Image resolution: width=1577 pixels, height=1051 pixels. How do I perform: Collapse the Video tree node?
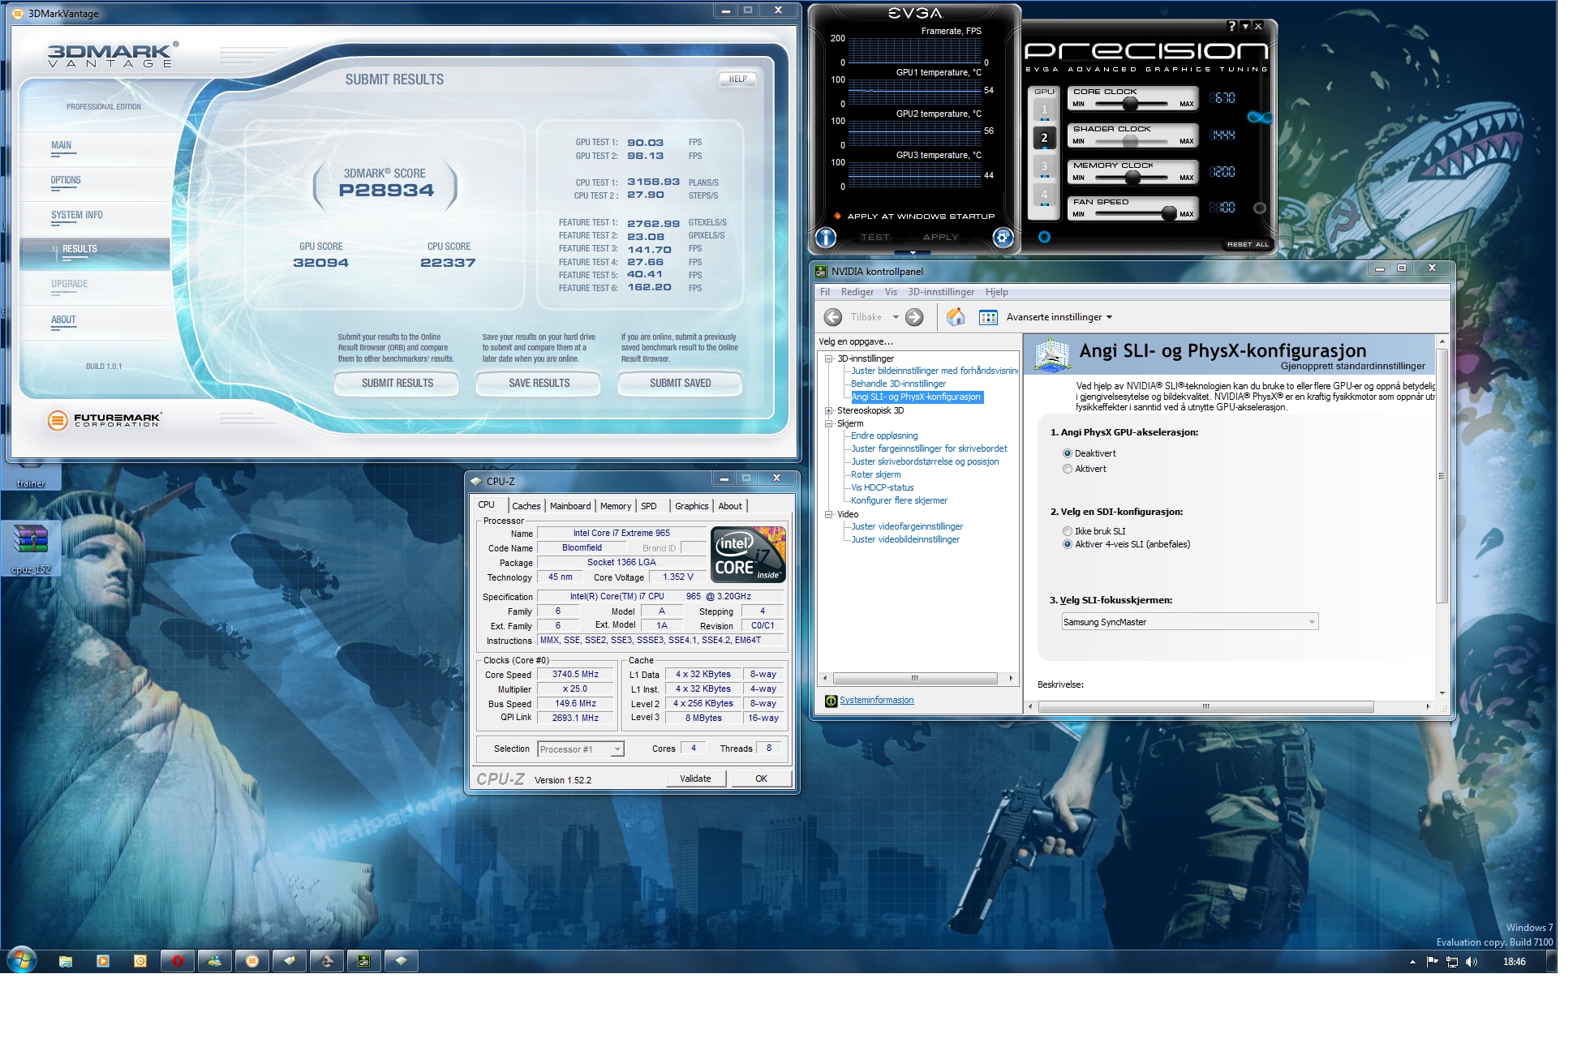point(829,514)
